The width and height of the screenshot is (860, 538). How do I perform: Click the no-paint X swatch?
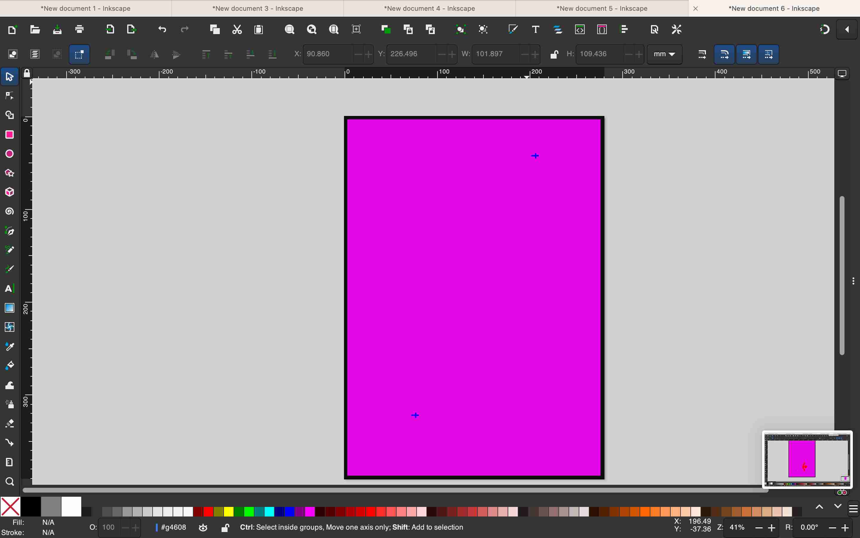click(10, 507)
